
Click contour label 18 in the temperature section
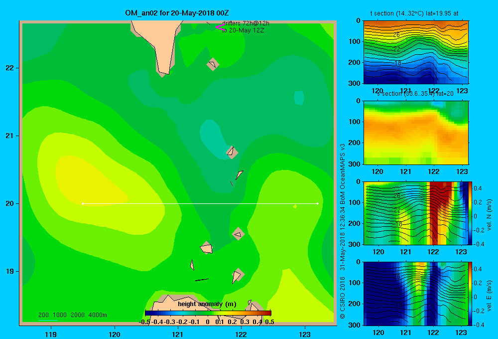398,63
